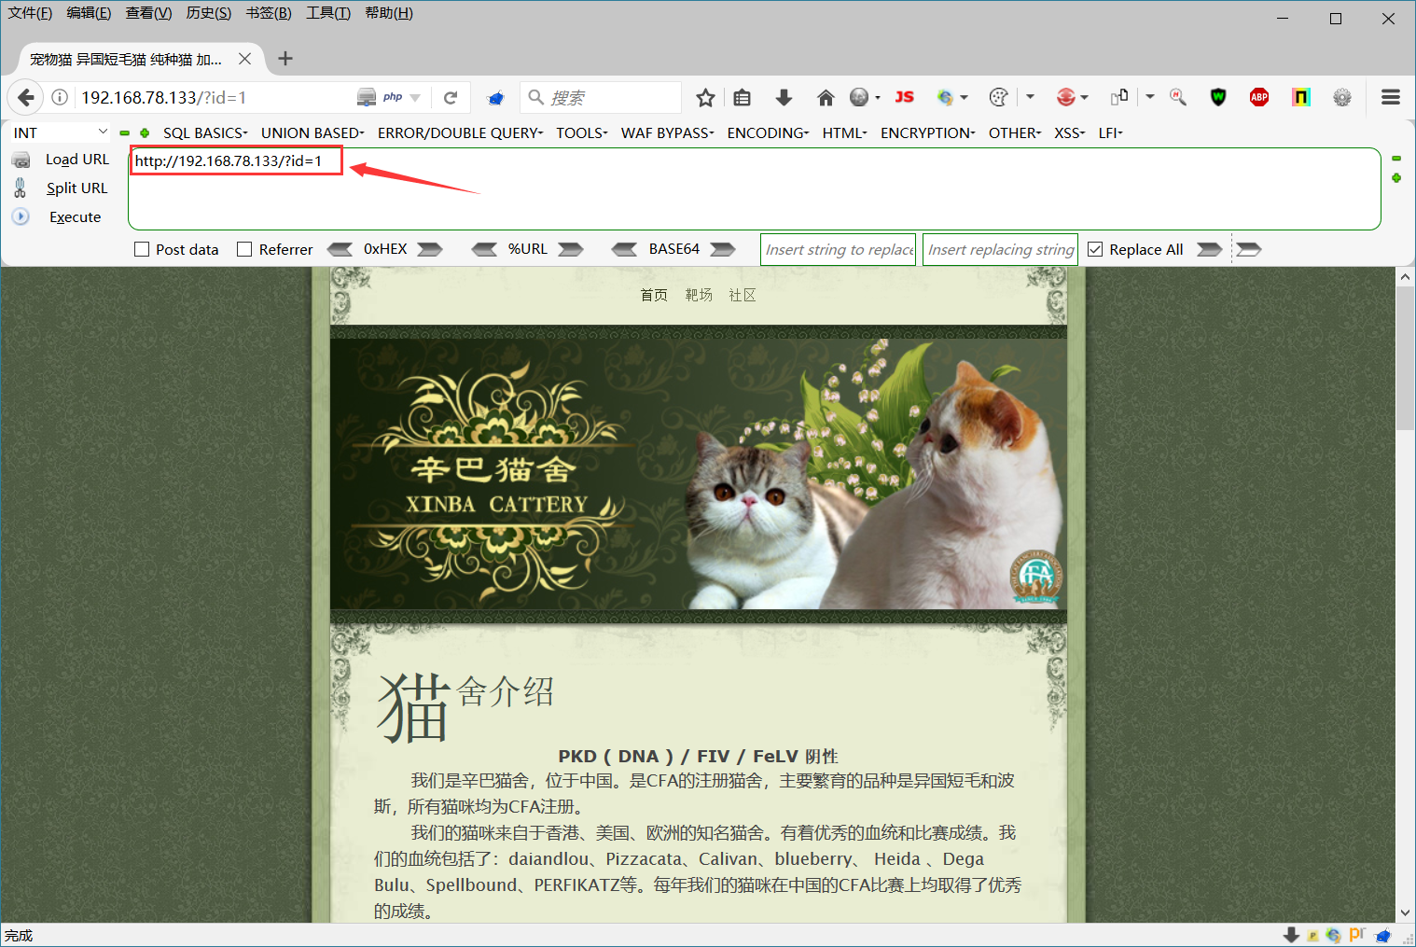Expand the TOOLS dropdown in HackBar

582,132
